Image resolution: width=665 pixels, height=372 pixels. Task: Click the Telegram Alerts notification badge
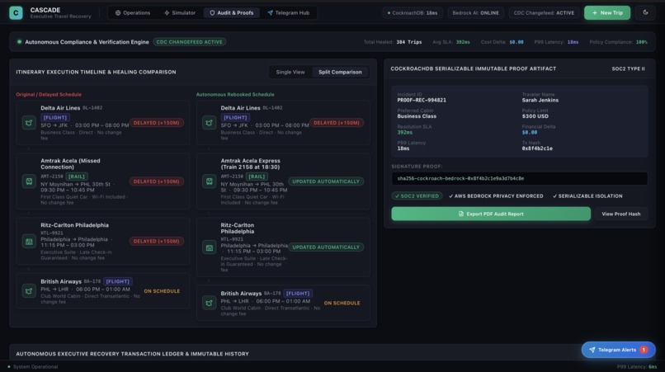pos(644,350)
